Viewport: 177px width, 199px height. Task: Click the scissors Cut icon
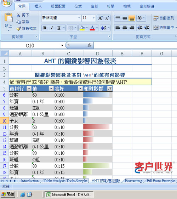[18, 15]
